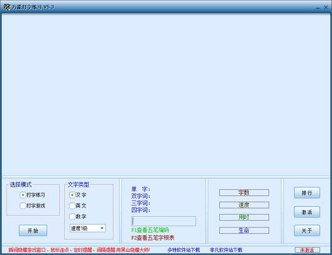The width and height of the screenshot is (332, 255).
Task: Click the app icon in title bar
Action: pyautogui.click(x=6, y=6)
